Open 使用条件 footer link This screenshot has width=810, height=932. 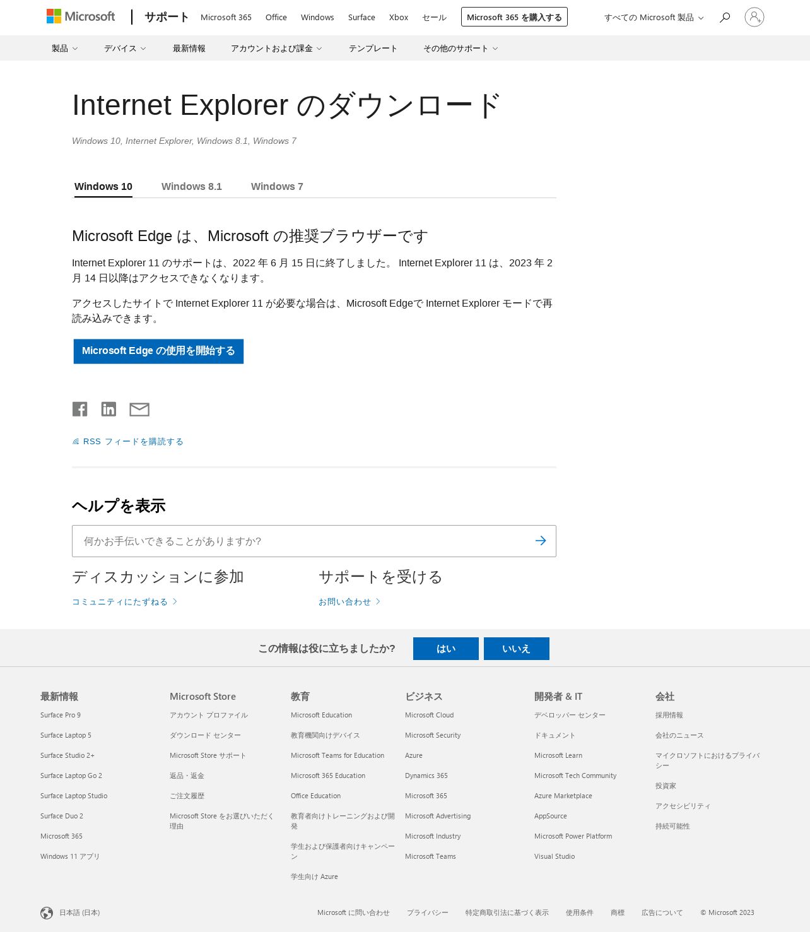[580, 912]
